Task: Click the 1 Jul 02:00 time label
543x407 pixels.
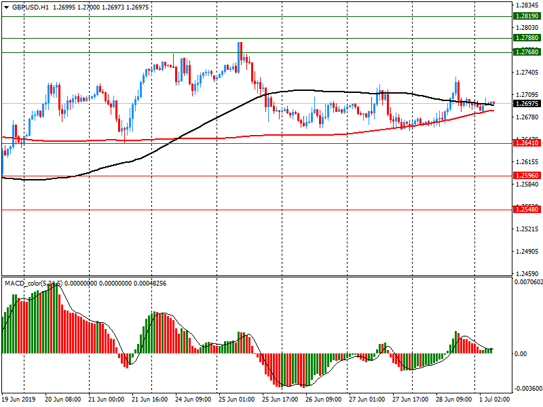Action: [x=495, y=400]
